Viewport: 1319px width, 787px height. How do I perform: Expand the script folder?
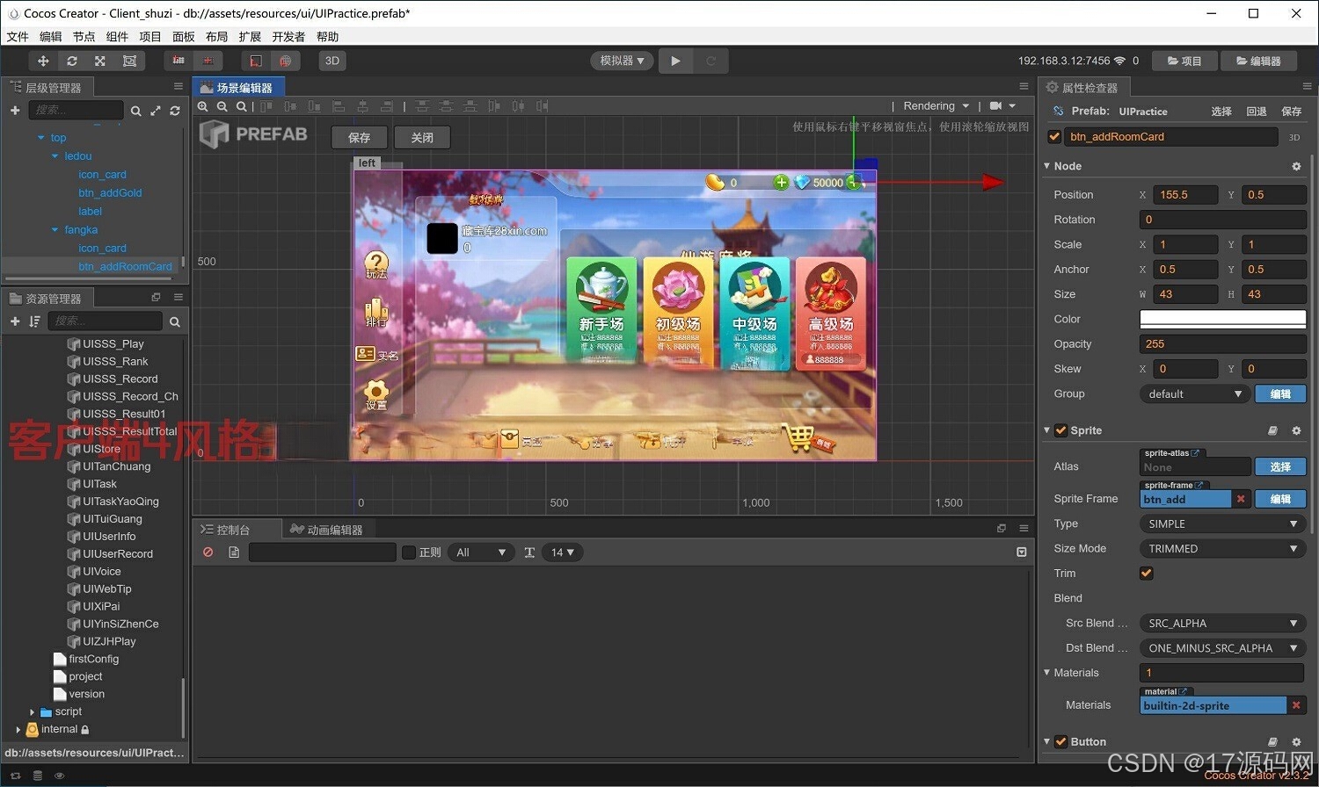coord(33,712)
